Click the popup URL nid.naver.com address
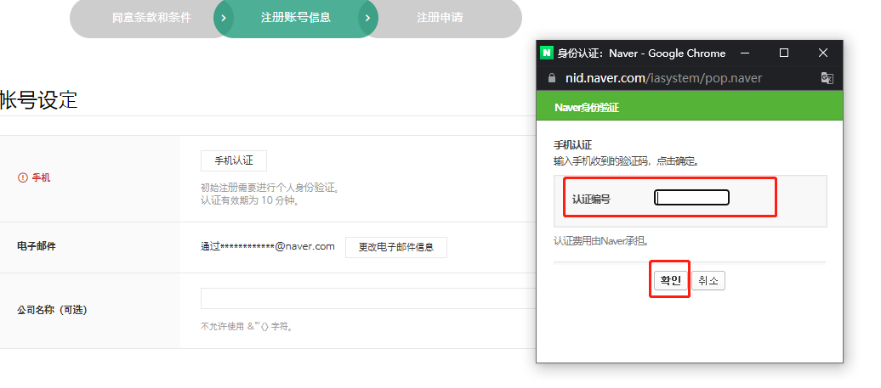This screenshot has height=388, width=881. (663, 78)
